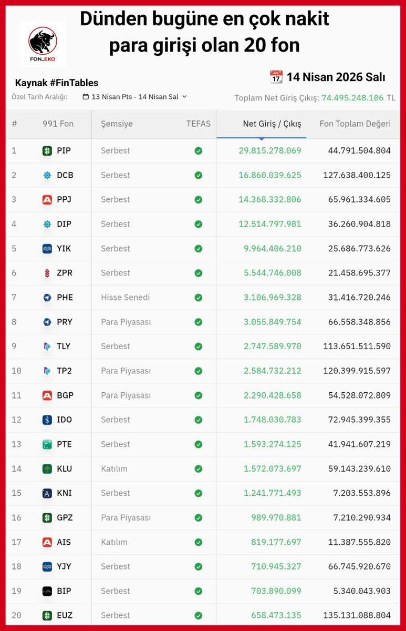The width and height of the screenshot is (406, 631).
Task: Click the KNI fund logo icon
Action: click(47, 493)
